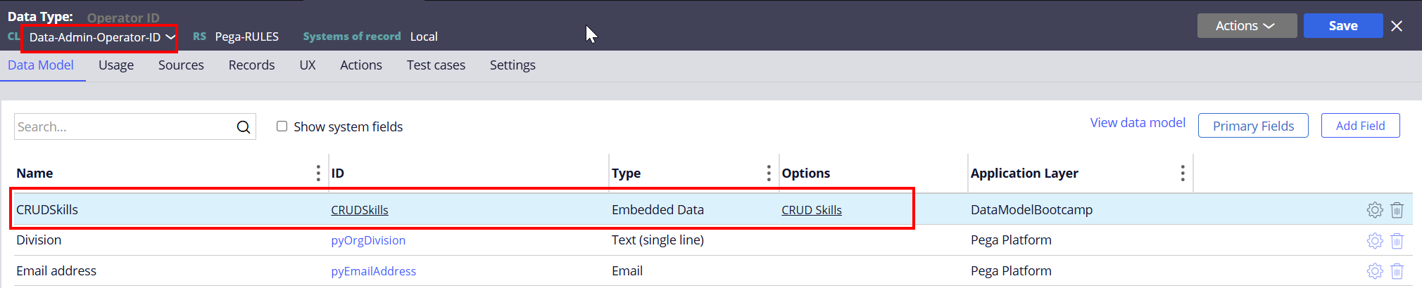Open Application Layer column options menu
The image size is (1422, 288).
(1183, 174)
